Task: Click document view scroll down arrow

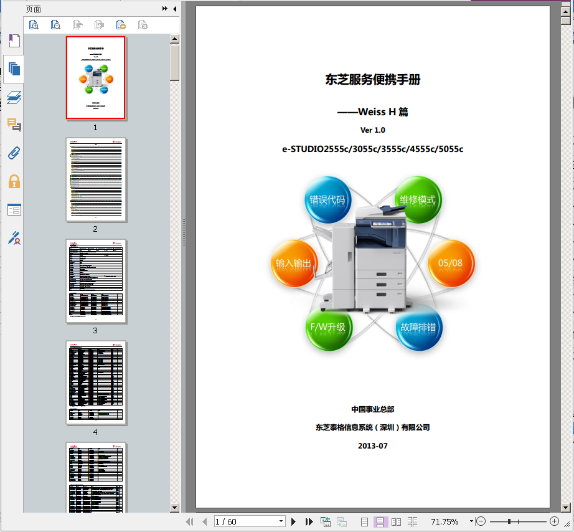Action: point(565,508)
